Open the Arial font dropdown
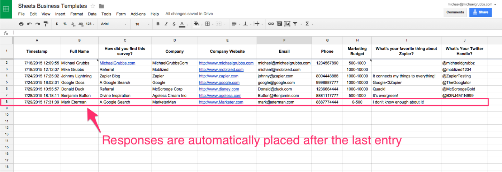 (x=113, y=24)
